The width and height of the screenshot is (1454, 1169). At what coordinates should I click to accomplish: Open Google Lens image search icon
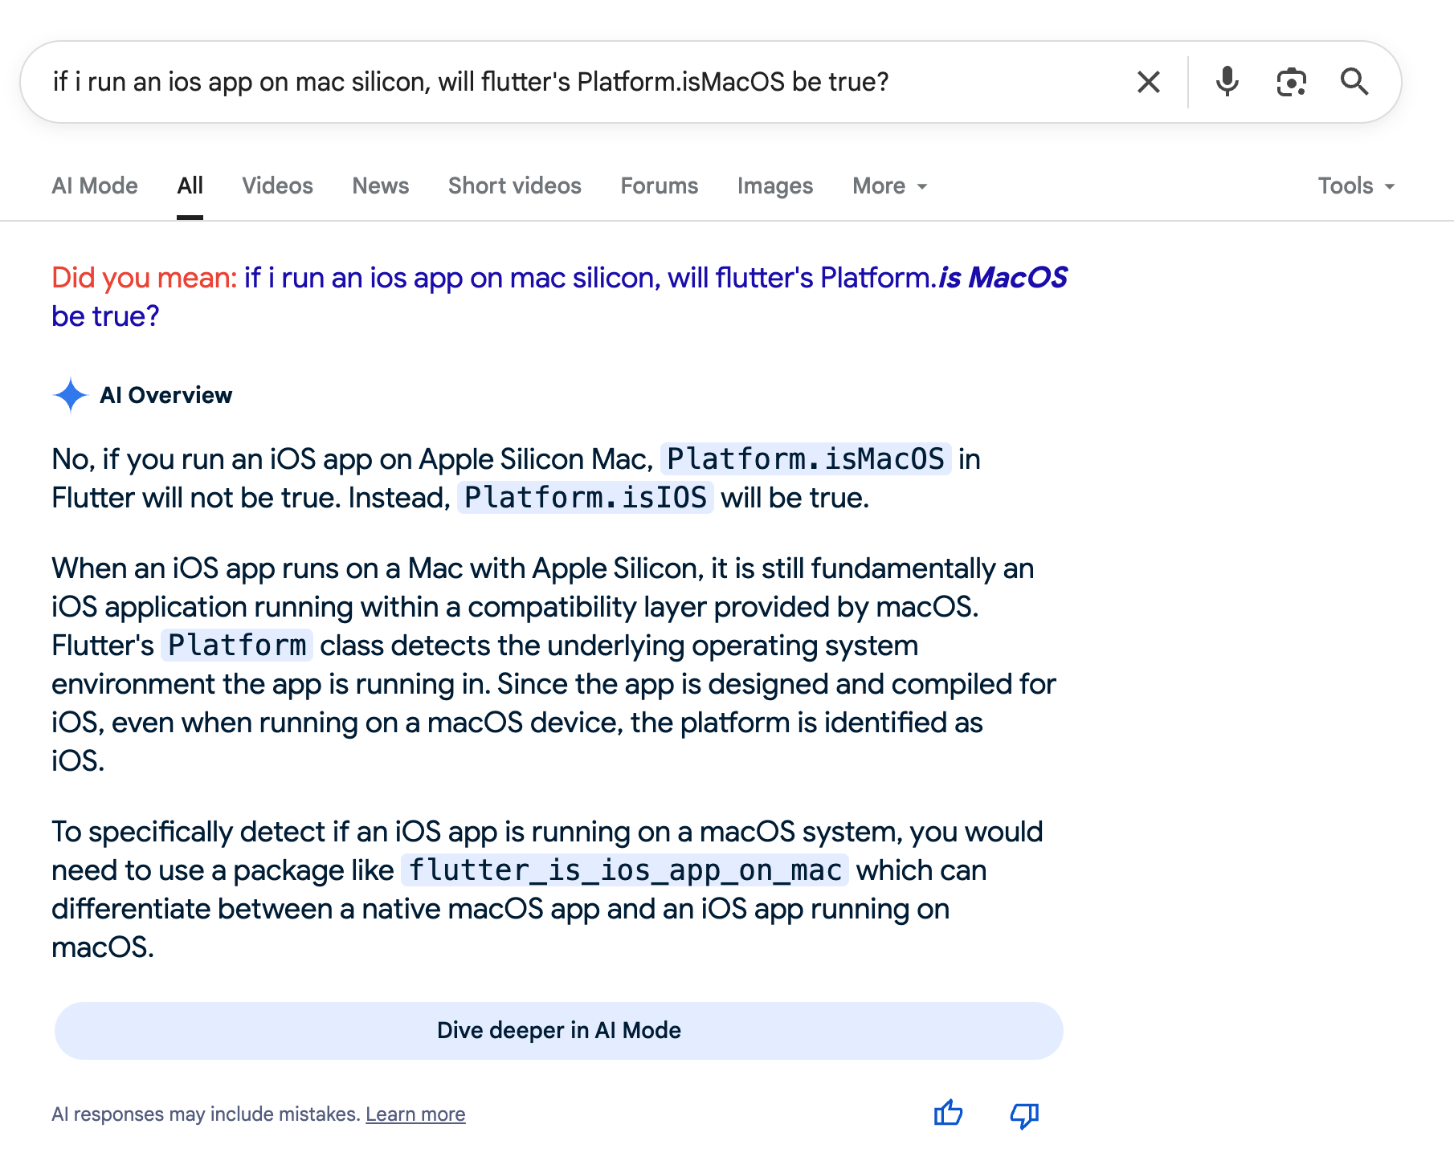[x=1291, y=82]
